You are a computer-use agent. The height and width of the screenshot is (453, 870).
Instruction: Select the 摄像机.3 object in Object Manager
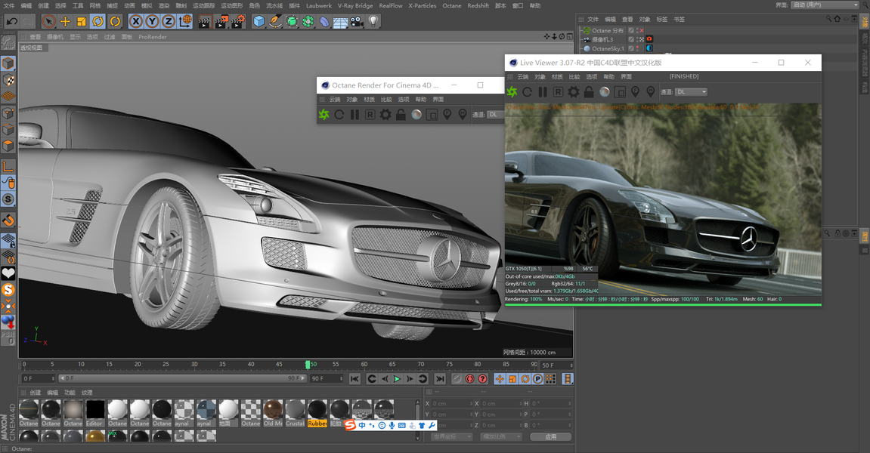click(602, 39)
